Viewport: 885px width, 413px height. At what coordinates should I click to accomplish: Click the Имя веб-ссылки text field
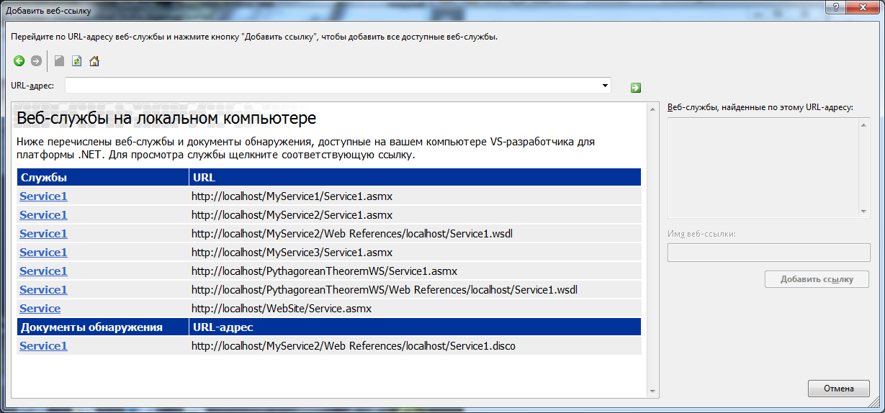point(768,253)
